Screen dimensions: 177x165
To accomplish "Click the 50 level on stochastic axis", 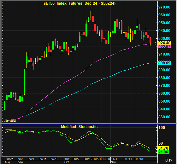I will [x=161, y=143].
